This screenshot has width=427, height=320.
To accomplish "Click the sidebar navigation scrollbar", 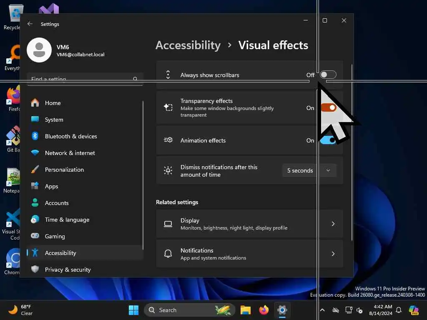I will pos(143,175).
